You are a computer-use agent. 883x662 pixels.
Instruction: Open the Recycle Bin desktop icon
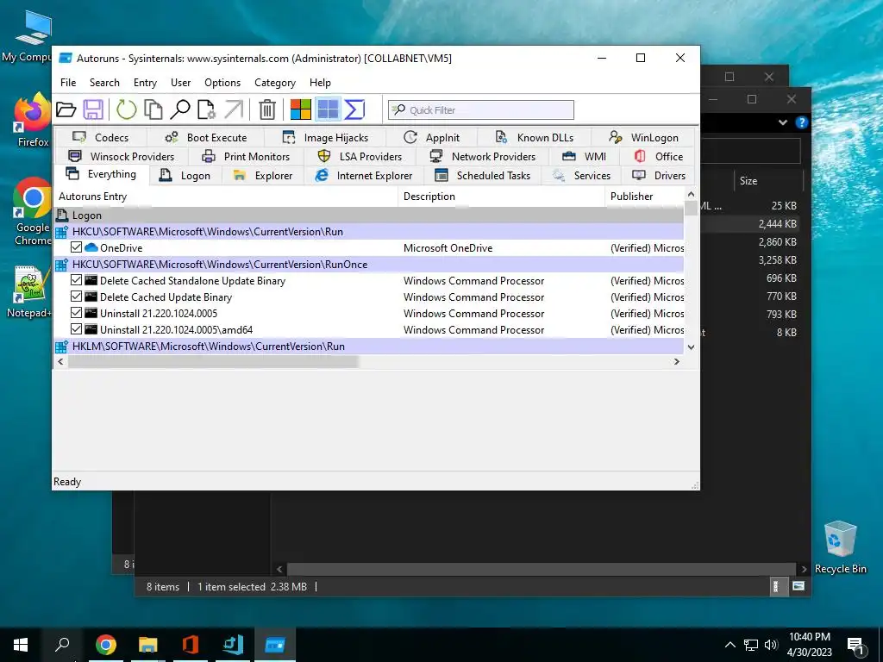pyautogui.click(x=840, y=547)
